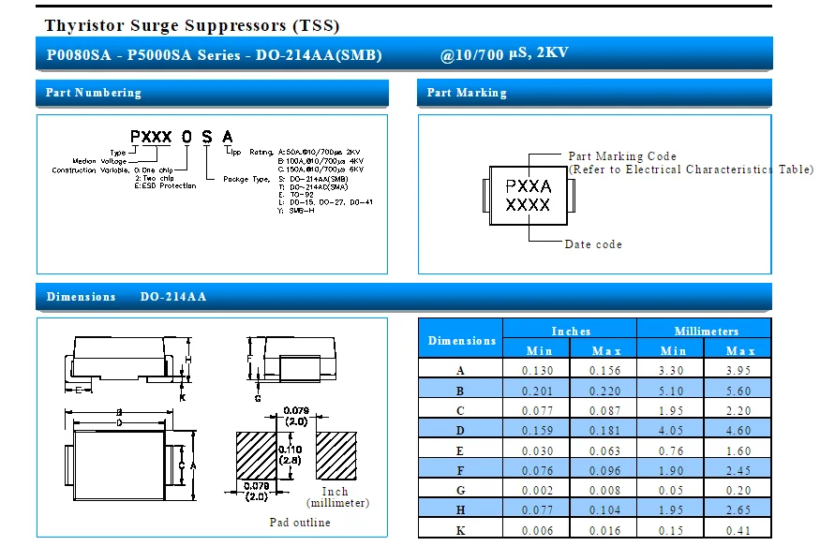Click the '@10/700 μS, 2KV' rating text

coord(504,53)
